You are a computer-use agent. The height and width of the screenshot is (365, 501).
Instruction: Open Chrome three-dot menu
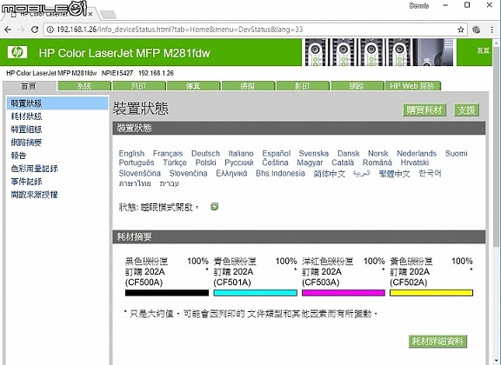tap(491, 30)
